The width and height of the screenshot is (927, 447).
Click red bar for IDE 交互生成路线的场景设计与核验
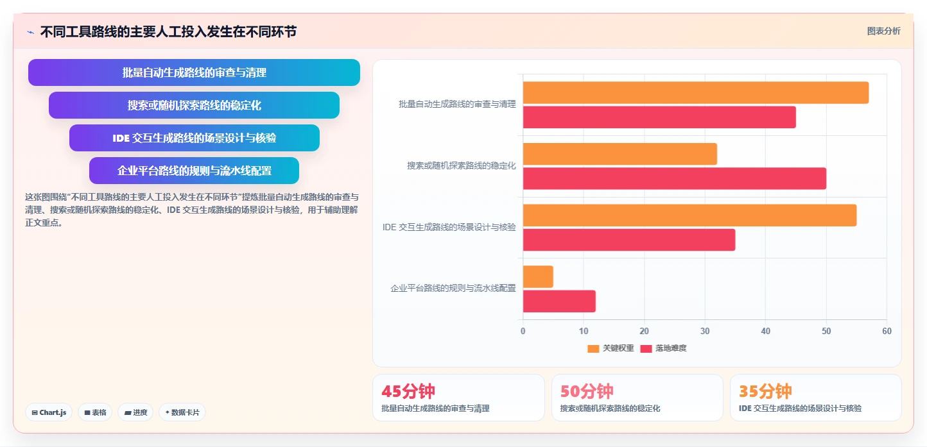[x=629, y=240]
